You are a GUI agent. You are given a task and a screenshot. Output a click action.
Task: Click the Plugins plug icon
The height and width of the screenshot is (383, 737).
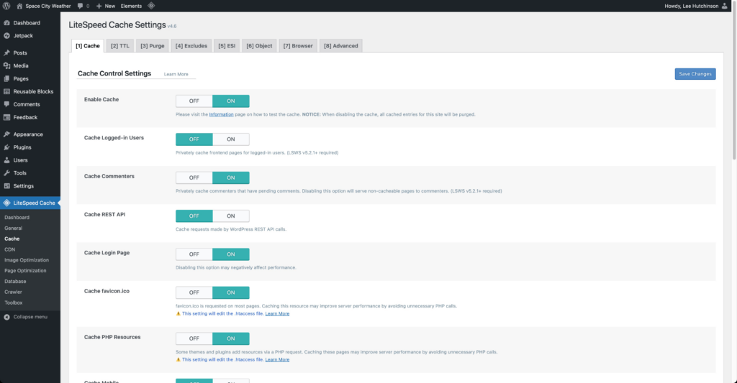coord(6,147)
